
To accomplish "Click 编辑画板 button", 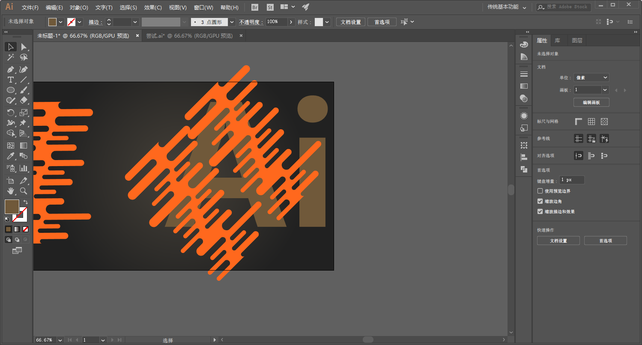I will 591,102.
